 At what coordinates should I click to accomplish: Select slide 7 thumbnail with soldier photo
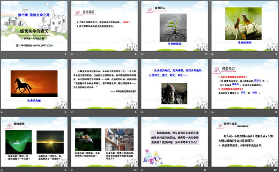coord(175,84)
